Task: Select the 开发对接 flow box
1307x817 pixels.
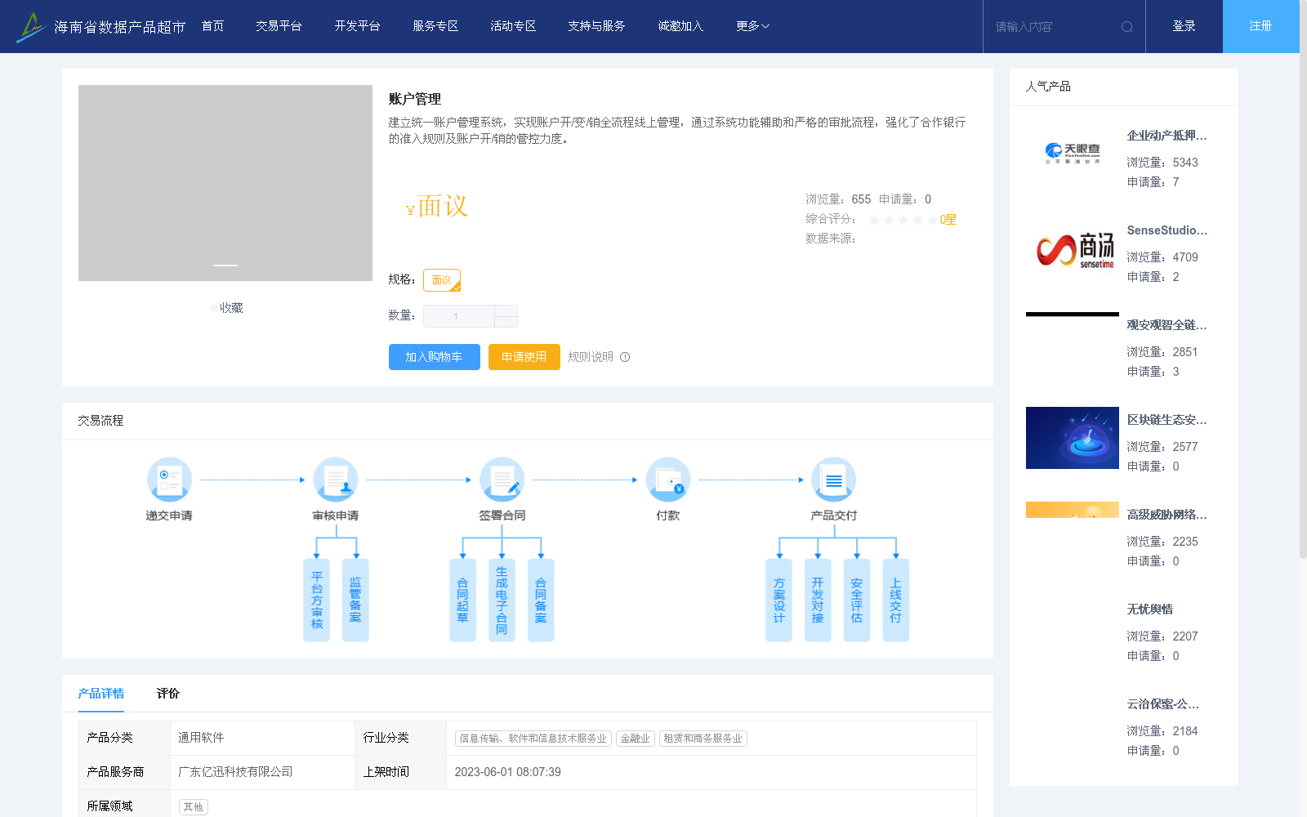Action: coord(818,600)
